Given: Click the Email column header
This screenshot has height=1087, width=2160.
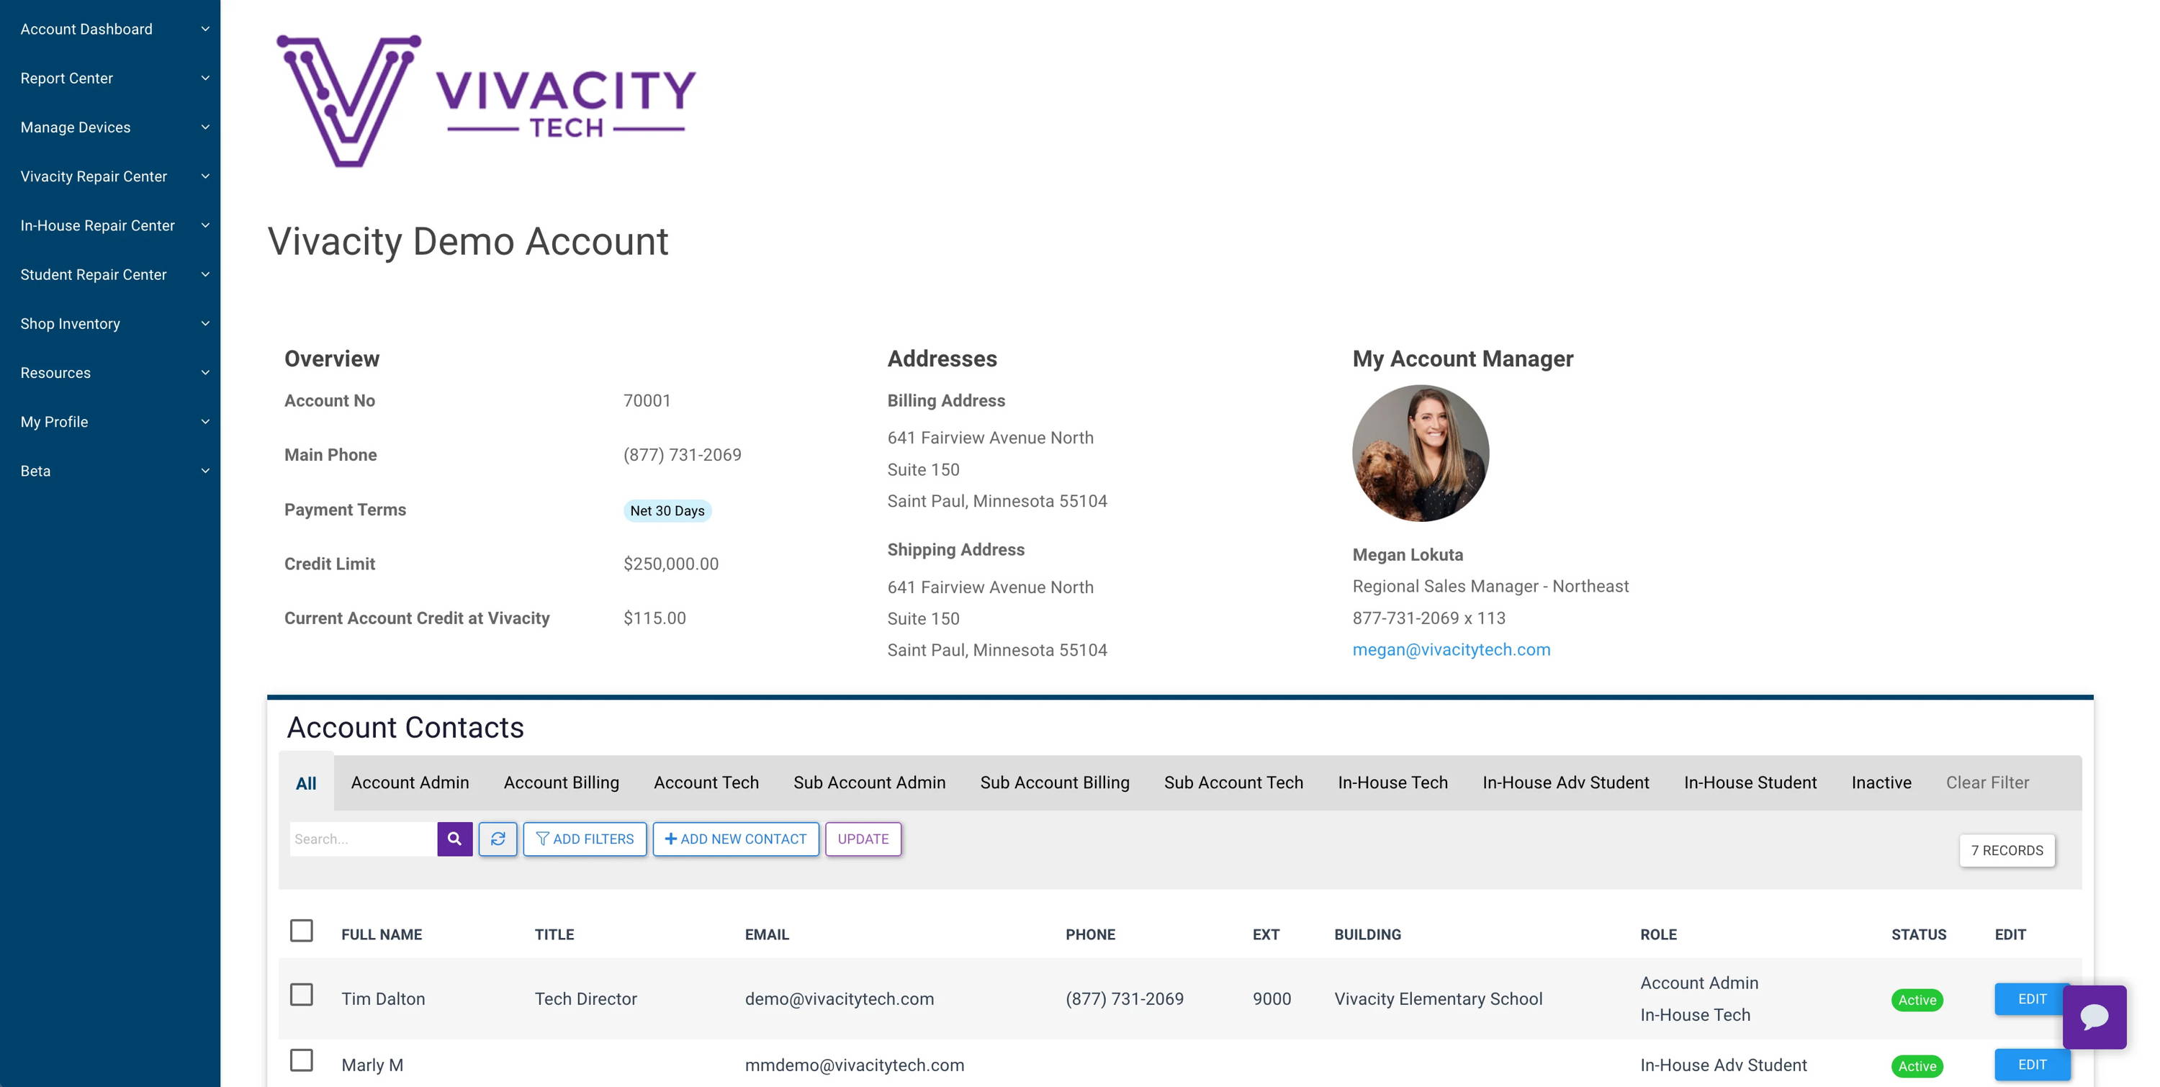Looking at the screenshot, I should point(768,934).
